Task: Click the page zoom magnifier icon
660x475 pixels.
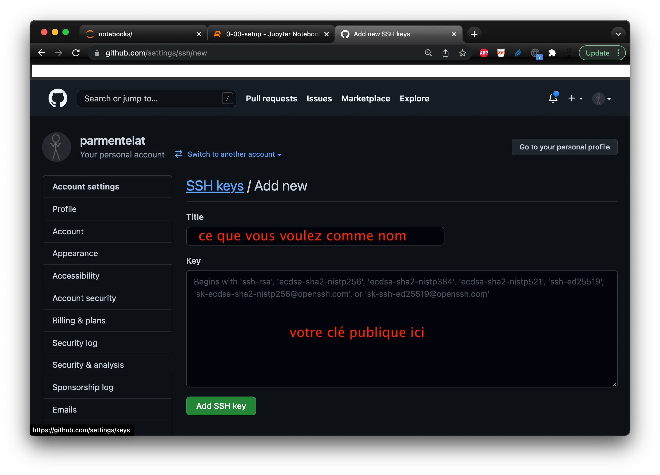Action: click(428, 53)
